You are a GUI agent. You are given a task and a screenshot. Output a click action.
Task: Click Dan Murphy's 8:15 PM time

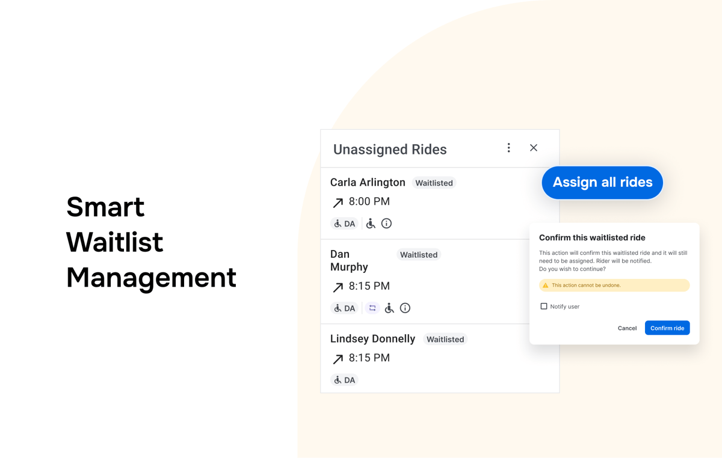point(369,286)
